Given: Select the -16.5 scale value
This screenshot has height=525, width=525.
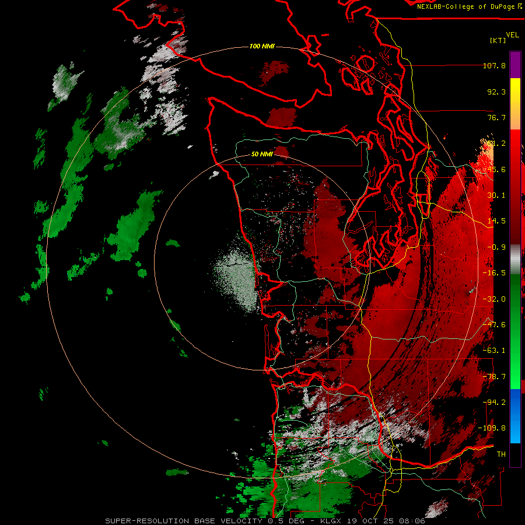Looking at the screenshot, I should (494, 273).
